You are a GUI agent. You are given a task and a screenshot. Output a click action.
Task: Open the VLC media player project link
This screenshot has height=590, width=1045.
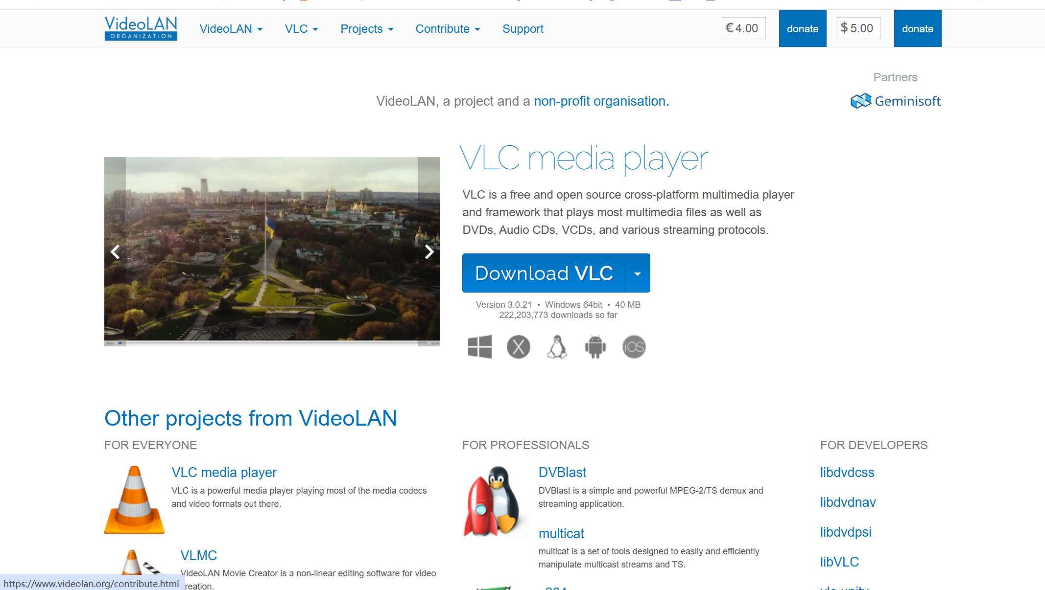click(x=224, y=472)
